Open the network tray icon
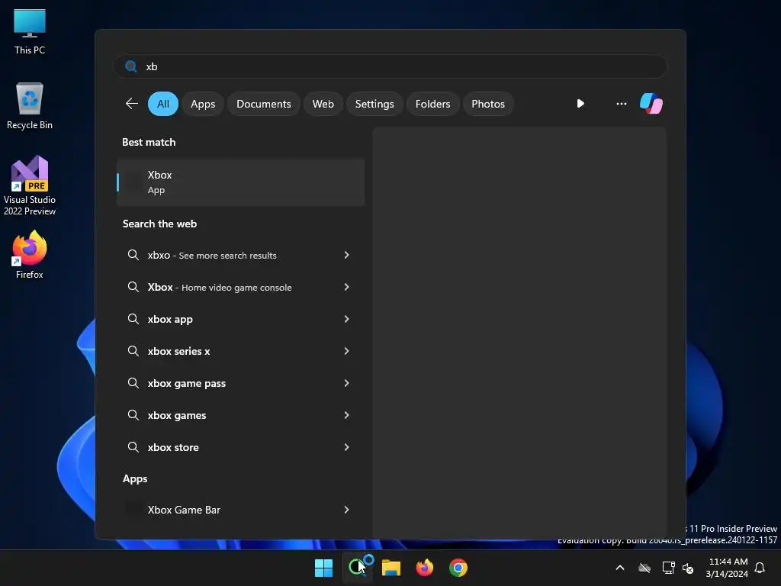The image size is (781, 586). pyautogui.click(x=668, y=568)
